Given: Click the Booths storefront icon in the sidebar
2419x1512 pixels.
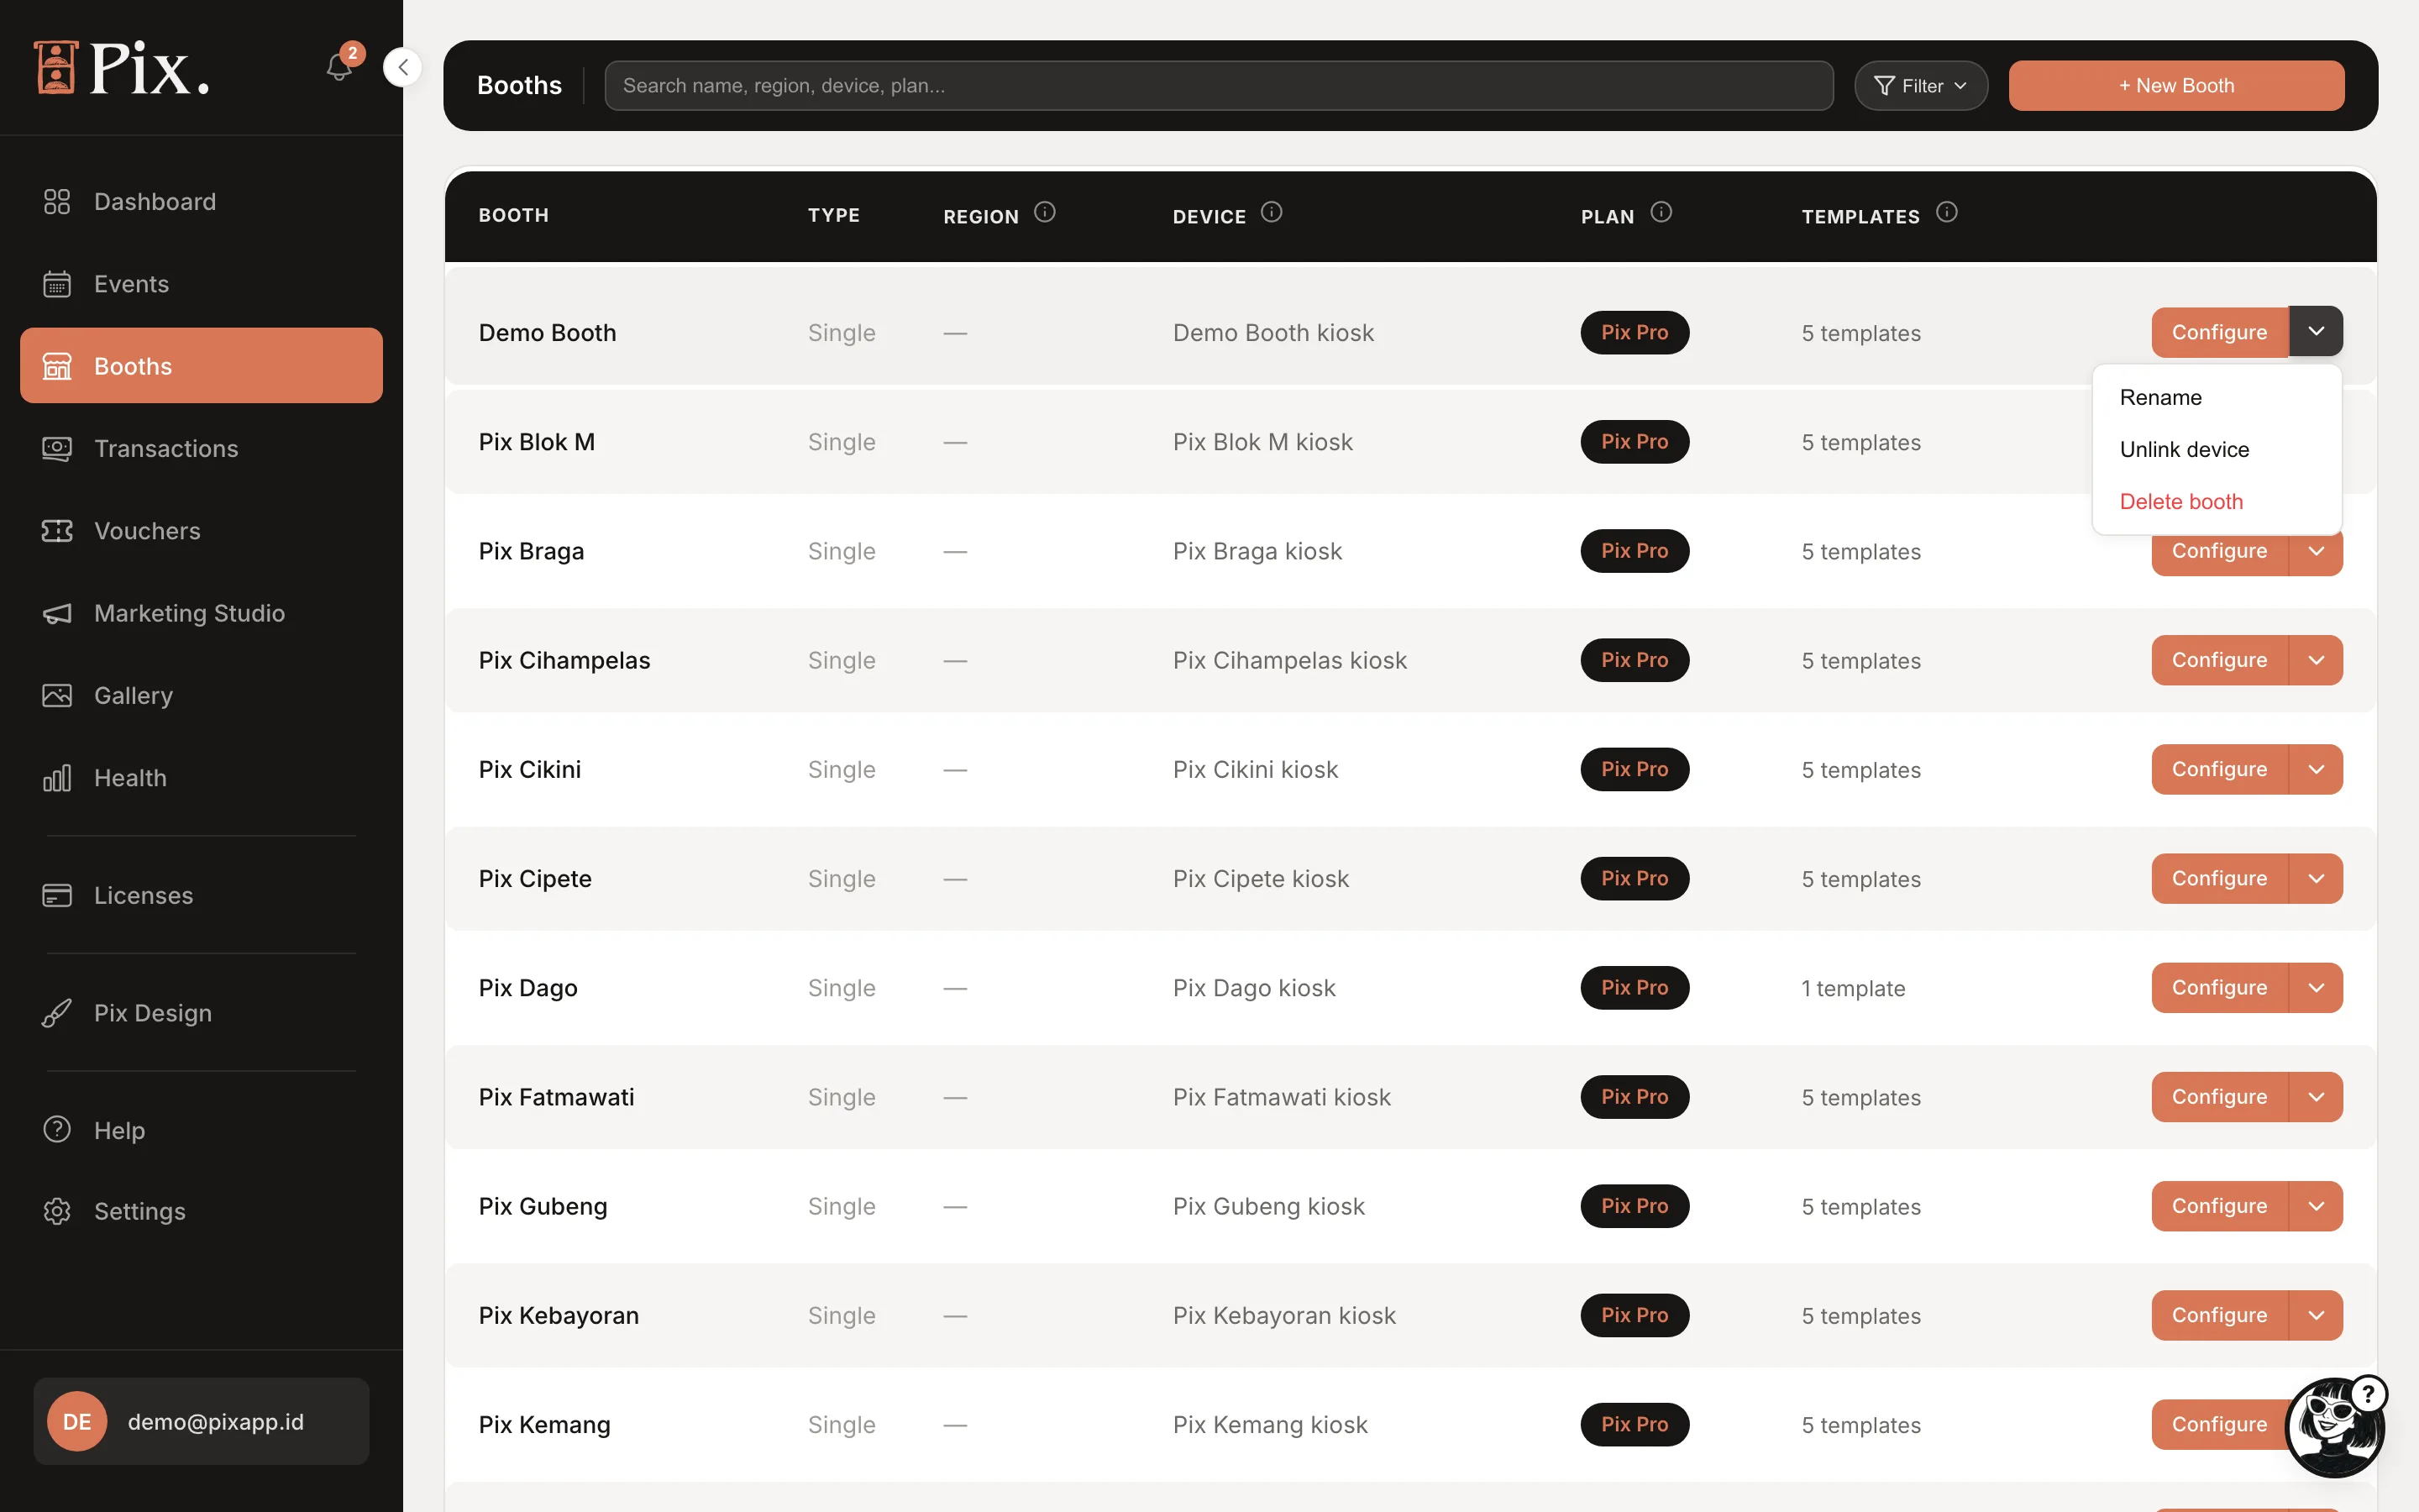Looking at the screenshot, I should [x=57, y=366].
